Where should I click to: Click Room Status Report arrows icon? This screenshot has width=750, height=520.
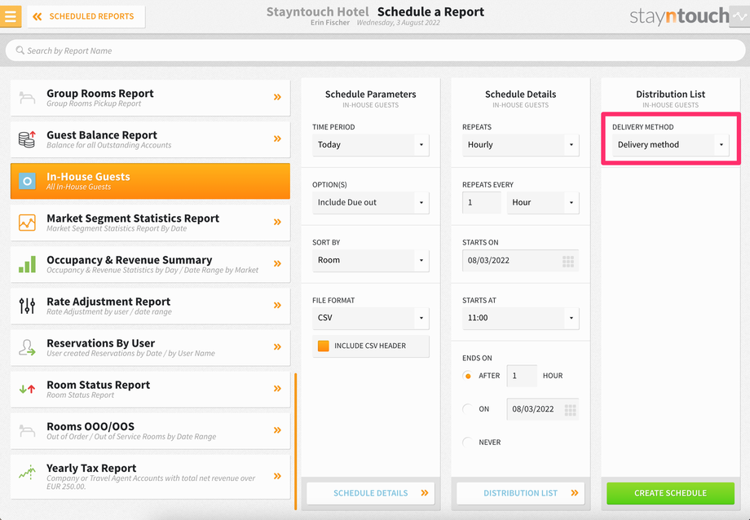pyautogui.click(x=27, y=389)
